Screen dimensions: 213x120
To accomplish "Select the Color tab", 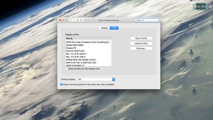I will [x=114, y=28].
